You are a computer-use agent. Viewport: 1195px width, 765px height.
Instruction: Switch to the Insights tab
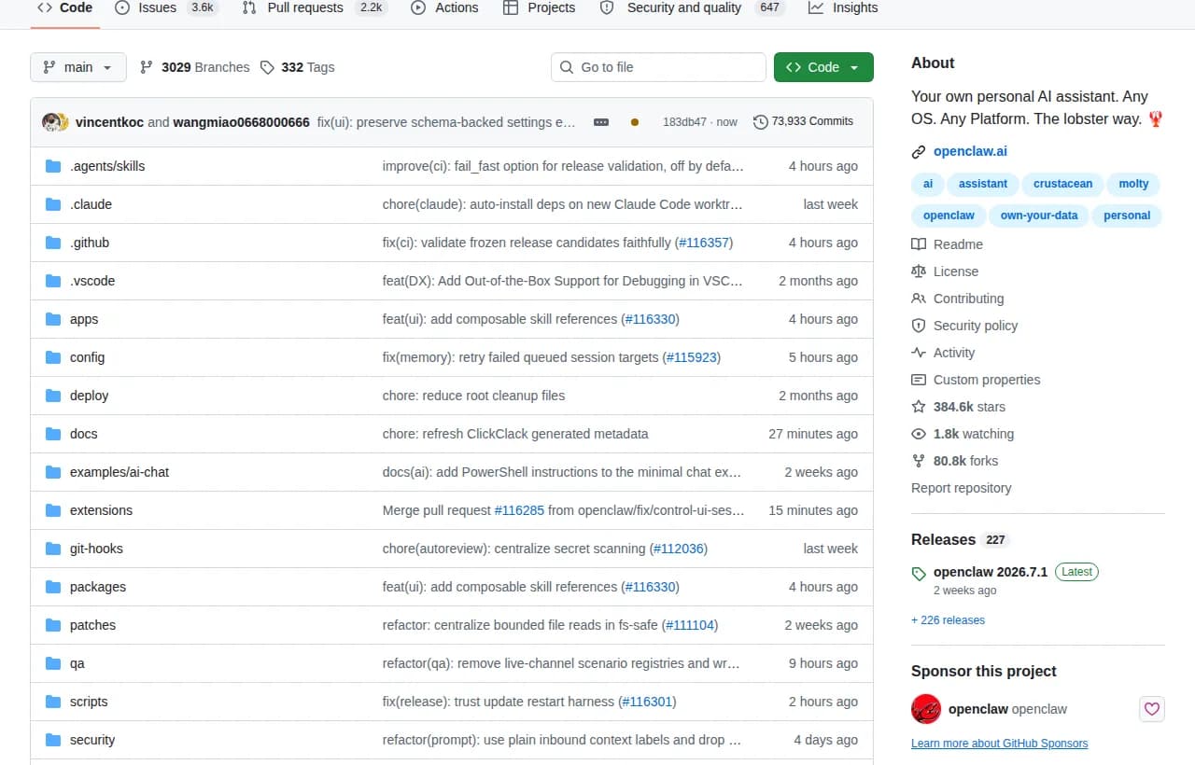(x=843, y=7)
